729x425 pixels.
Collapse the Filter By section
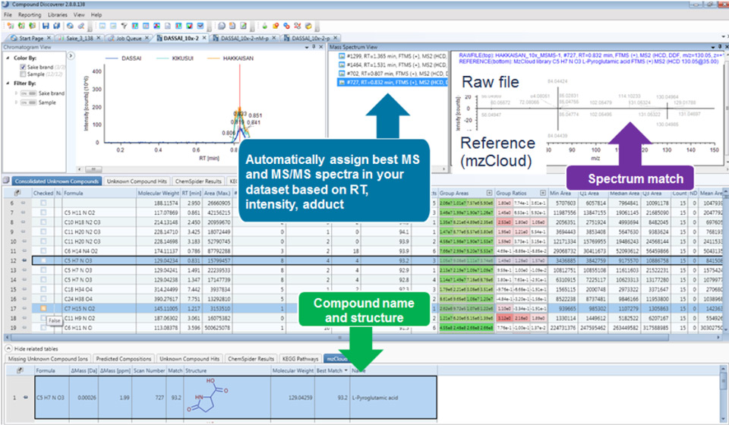pos(8,83)
